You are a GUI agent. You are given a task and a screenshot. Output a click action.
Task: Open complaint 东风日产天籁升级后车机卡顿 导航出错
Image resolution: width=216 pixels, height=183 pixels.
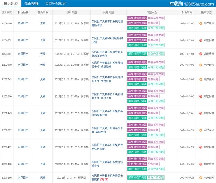[x=107, y=130]
